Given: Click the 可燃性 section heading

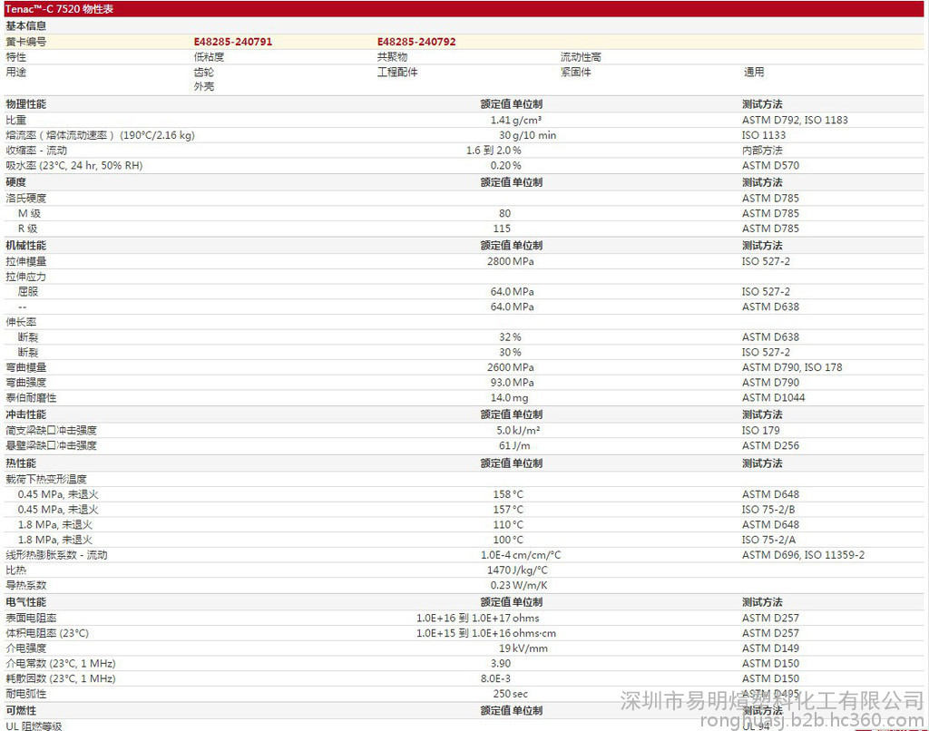Looking at the screenshot, I should (21, 710).
